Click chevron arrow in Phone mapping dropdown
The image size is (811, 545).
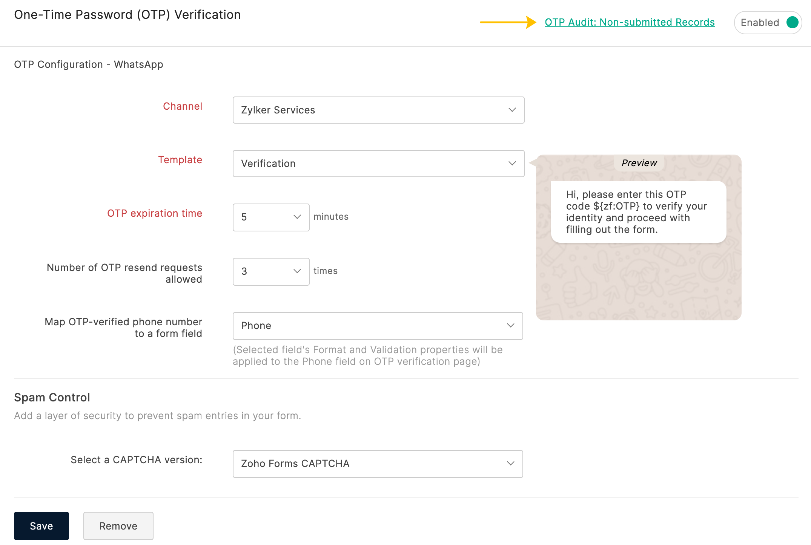511,326
